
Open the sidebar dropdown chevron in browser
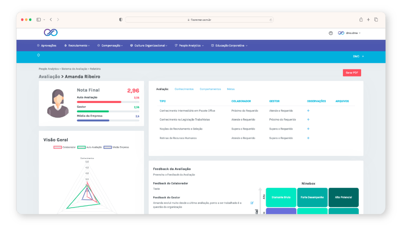tap(44, 20)
